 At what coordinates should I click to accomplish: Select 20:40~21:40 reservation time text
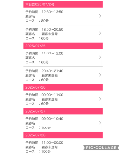[x=52, y=71]
